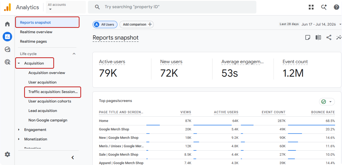Open the Insights trend icon

pyautogui.click(x=339, y=37)
